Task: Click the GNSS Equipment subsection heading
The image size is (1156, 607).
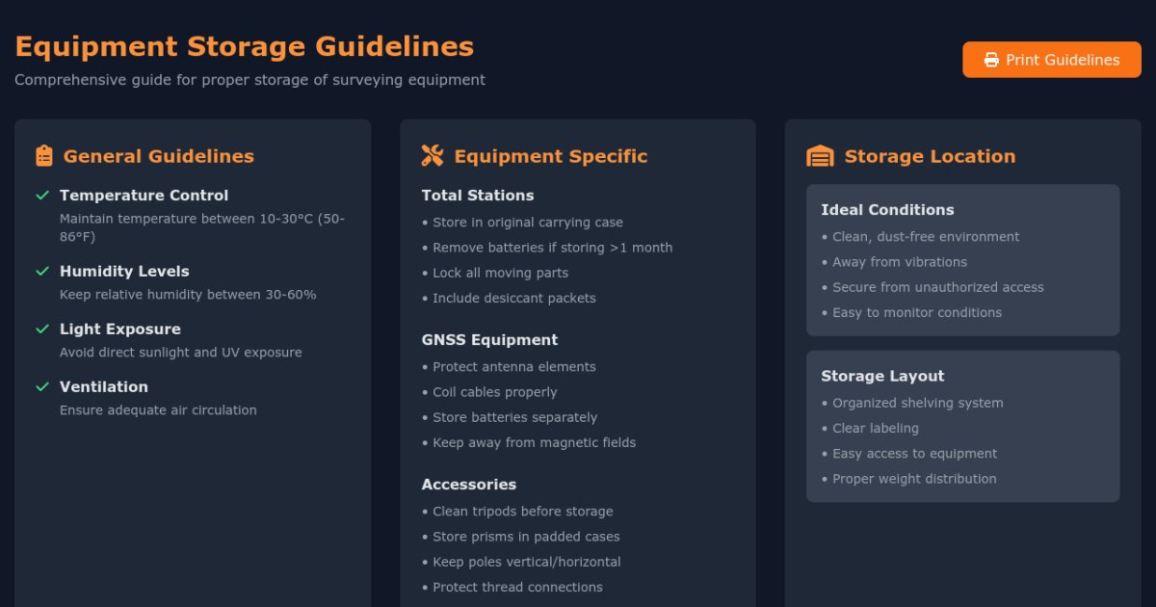Action: coord(489,340)
